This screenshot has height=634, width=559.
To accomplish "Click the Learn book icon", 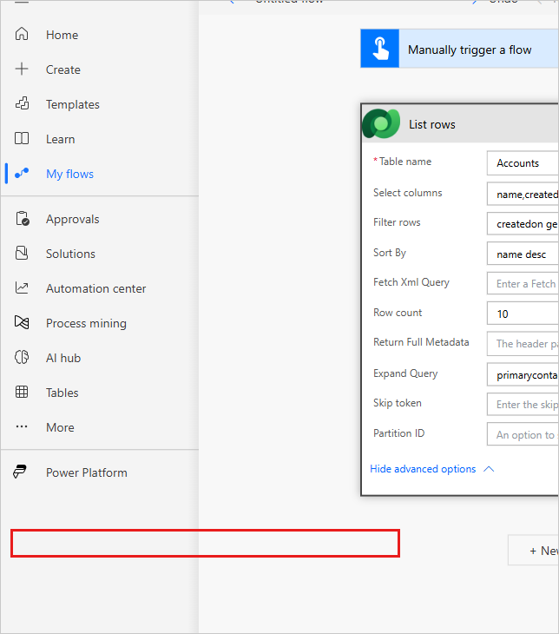I will (22, 138).
